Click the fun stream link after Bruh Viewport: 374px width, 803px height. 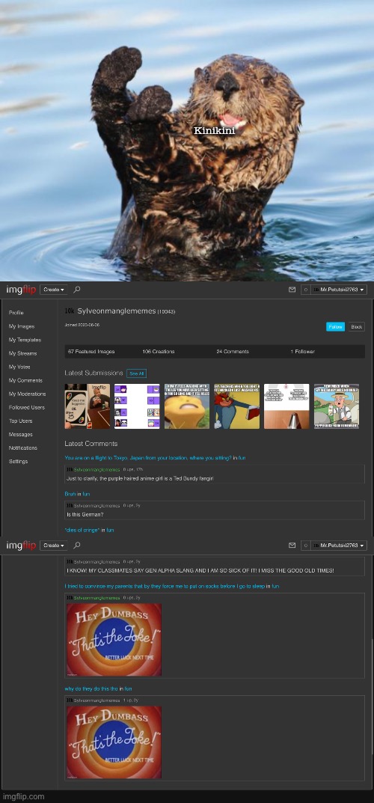pyautogui.click(x=86, y=494)
